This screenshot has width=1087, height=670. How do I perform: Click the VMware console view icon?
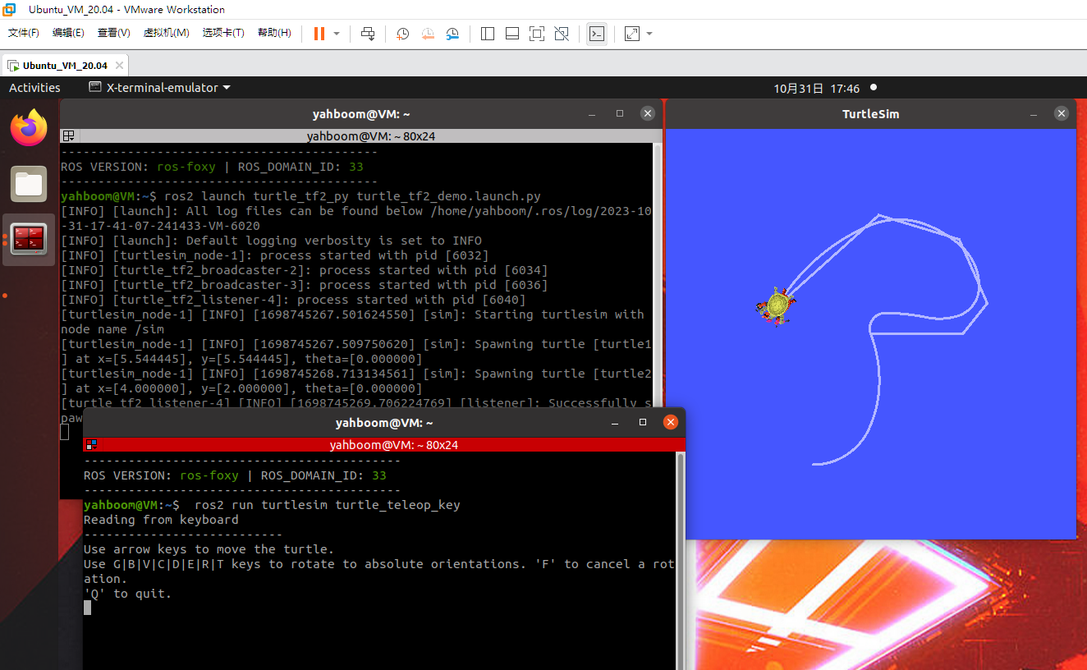[597, 34]
